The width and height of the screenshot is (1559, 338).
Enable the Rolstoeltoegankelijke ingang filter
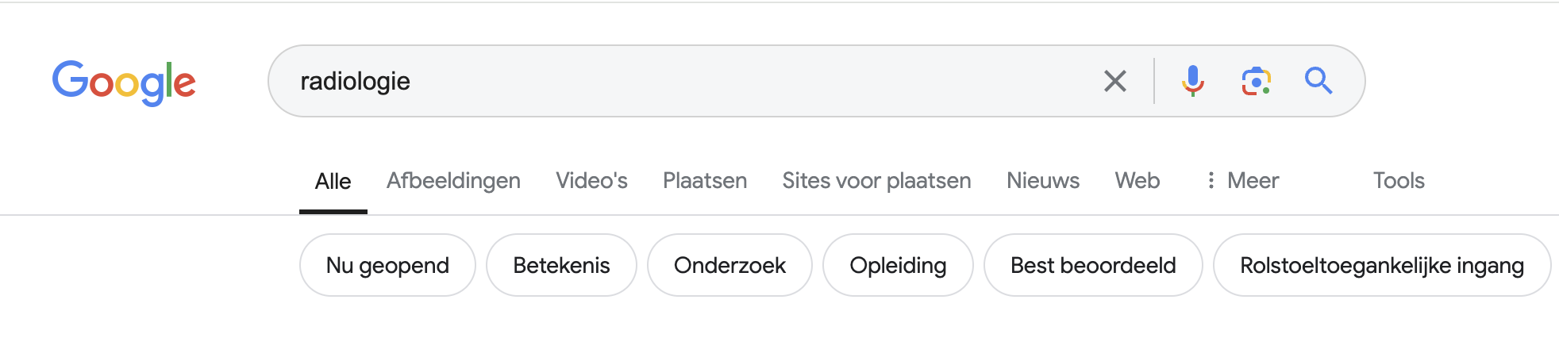(1381, 265)
